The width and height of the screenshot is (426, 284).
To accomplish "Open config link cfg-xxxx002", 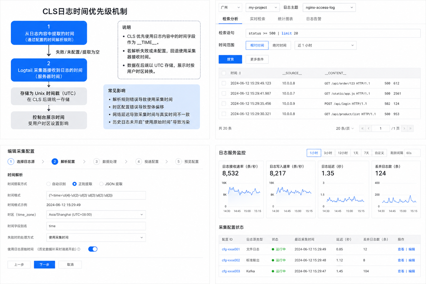I will pos(231,260).
